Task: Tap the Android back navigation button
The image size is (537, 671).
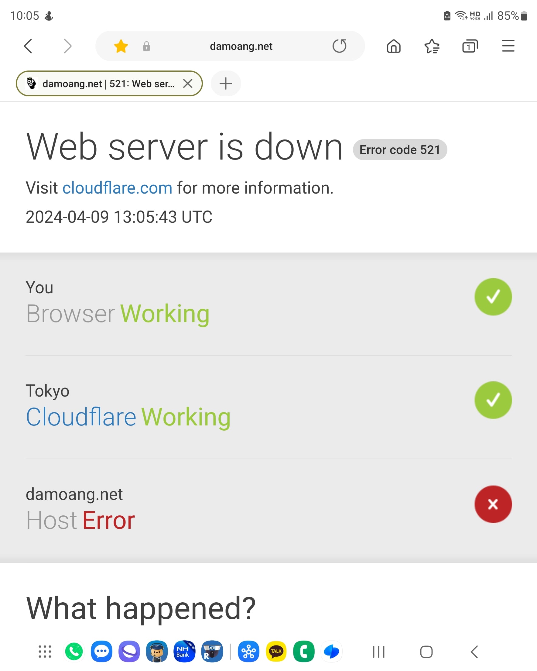Action: click(474, 652)
